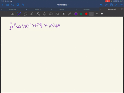Close the Lecture 1 tab
The height and width of the screenshot is (93, 124).
coord(51,9)
